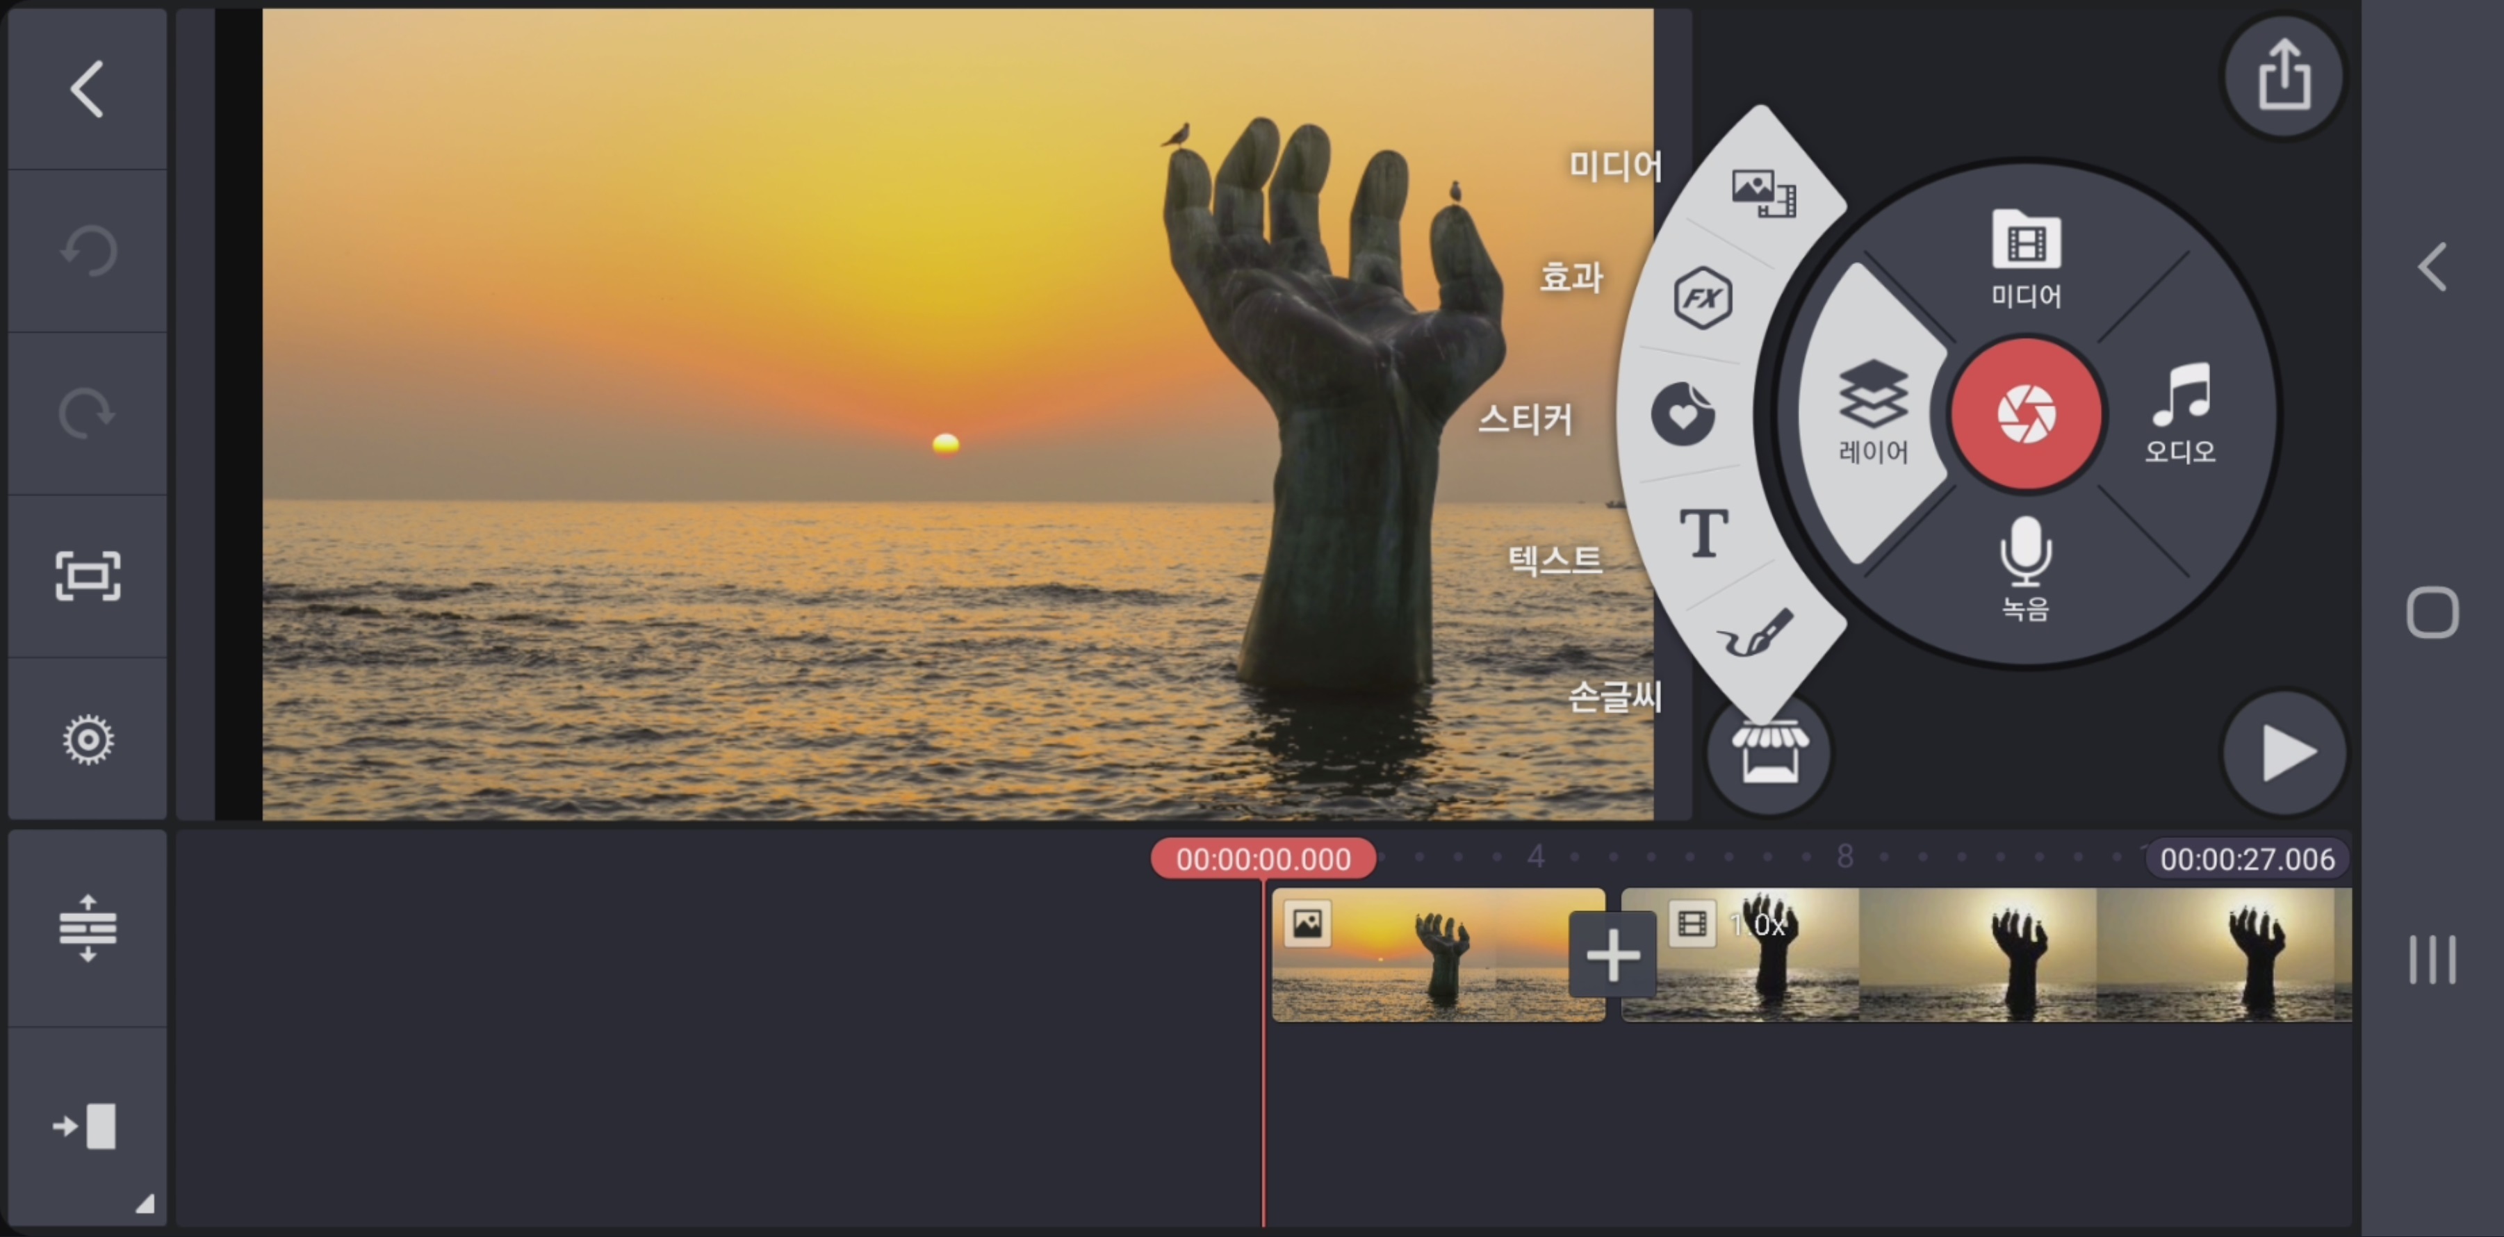The height and width of the screenshot is (1237, 2504).
Task: Tap the red camera shutter button
Action: pyautogui.click(x=2026, y=414)
